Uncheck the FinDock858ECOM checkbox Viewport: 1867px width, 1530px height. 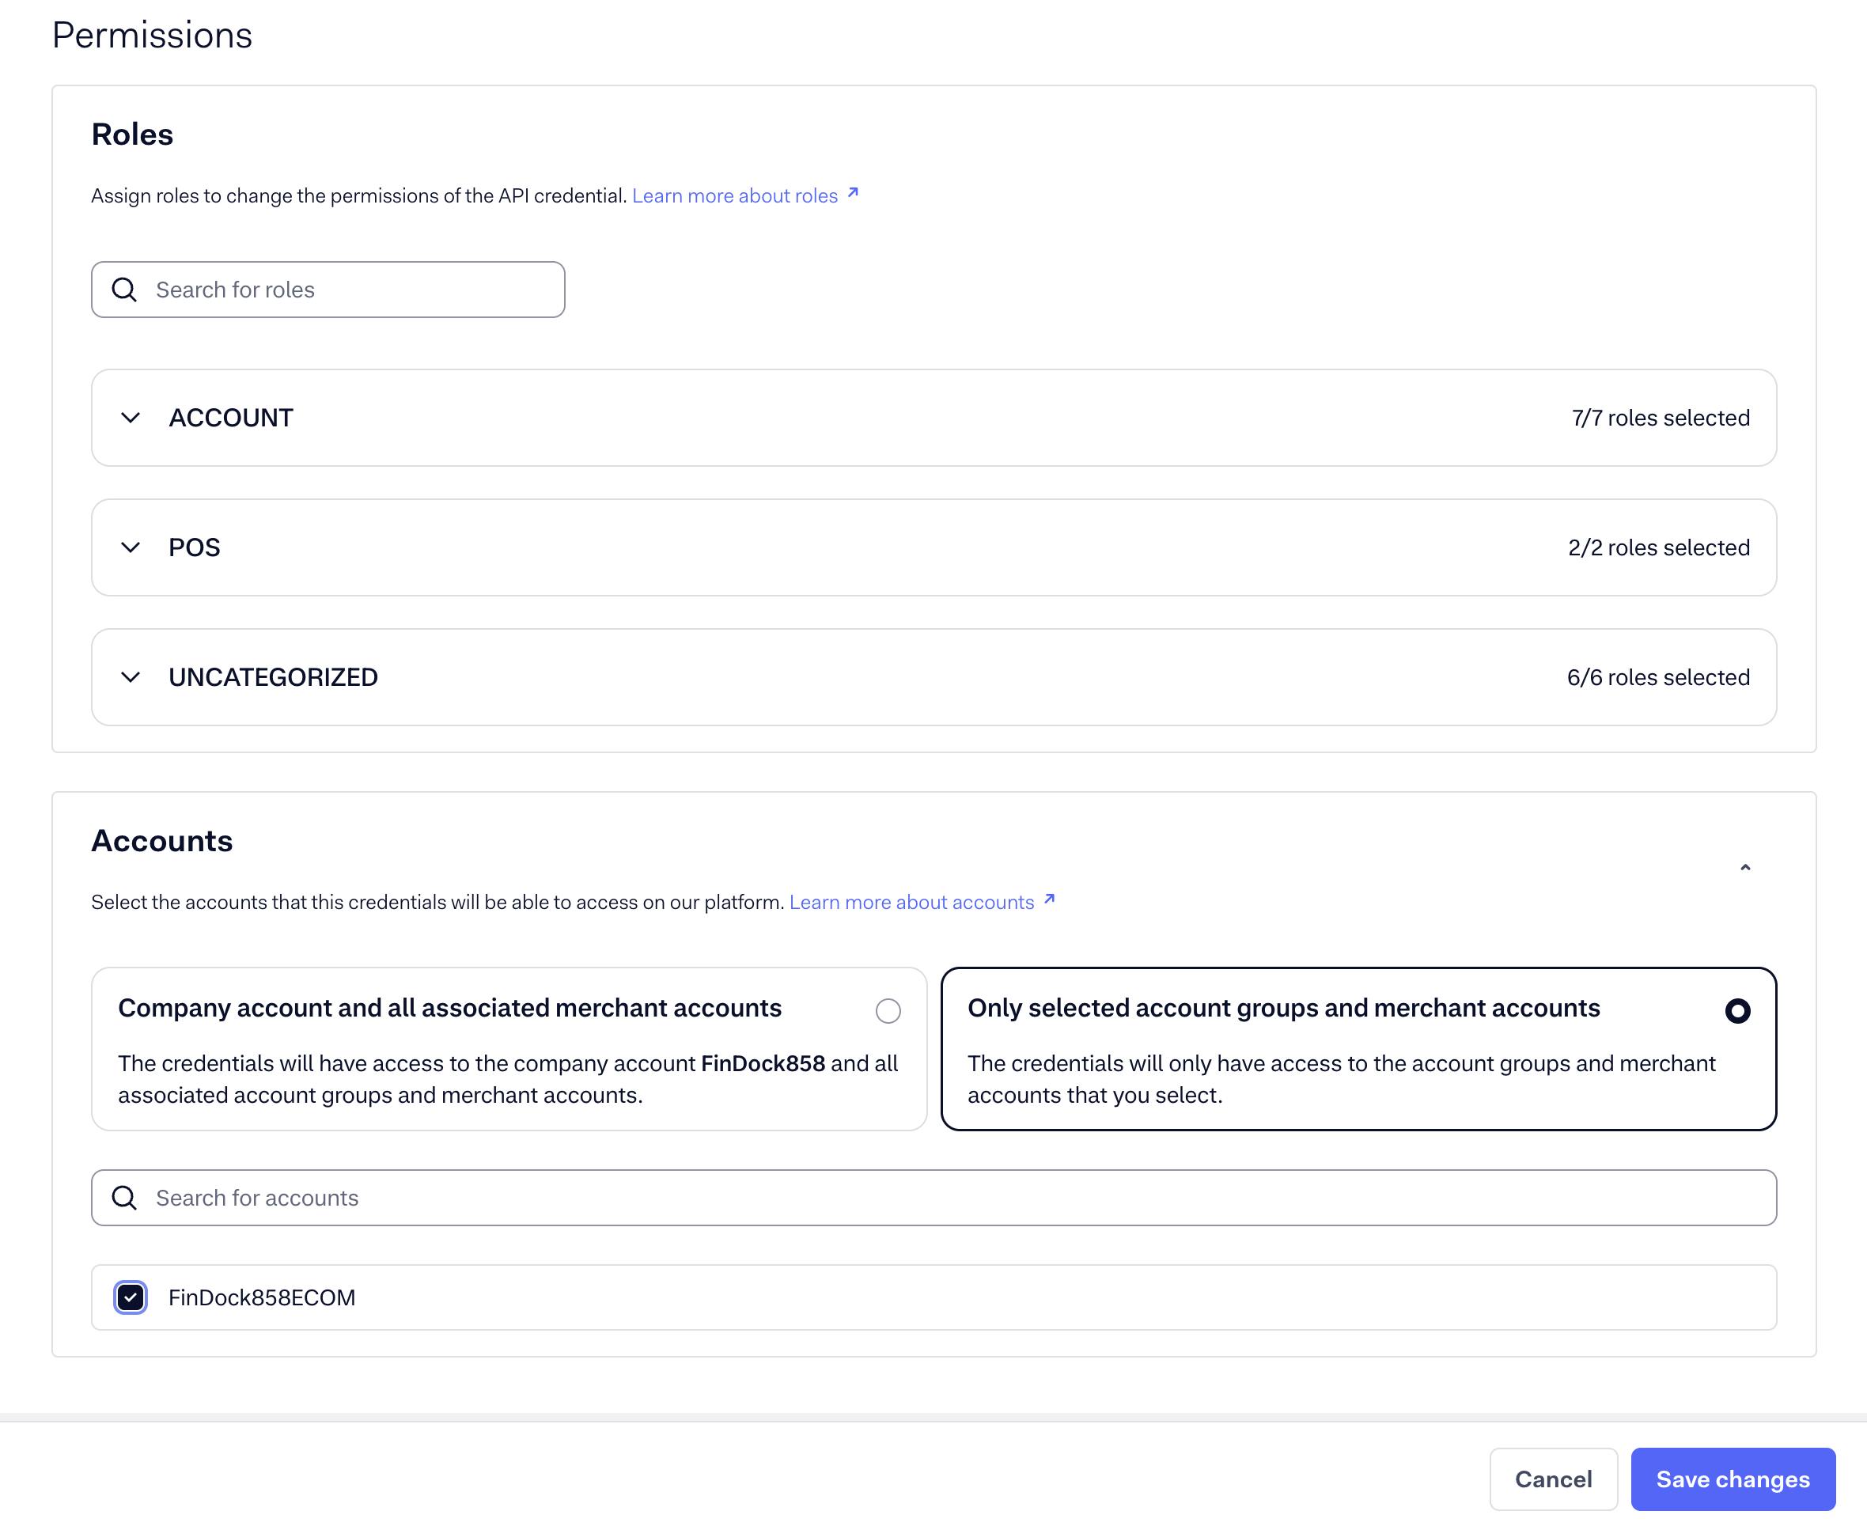(130, 1297)
